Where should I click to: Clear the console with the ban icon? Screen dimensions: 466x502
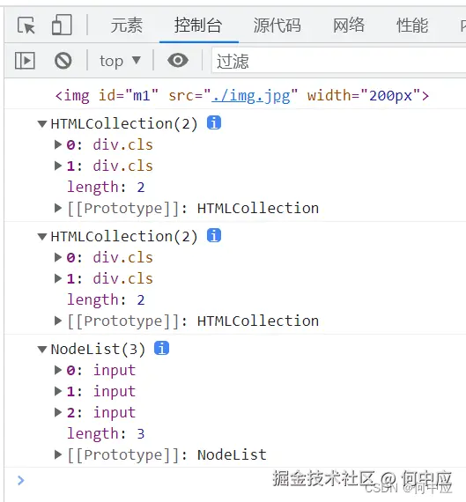pyautogui.click(x=63, y=60)
